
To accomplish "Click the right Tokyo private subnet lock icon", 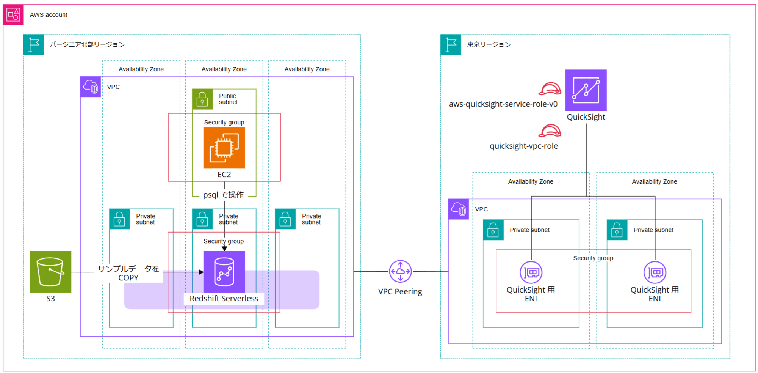I will click(x=617, y=230).
